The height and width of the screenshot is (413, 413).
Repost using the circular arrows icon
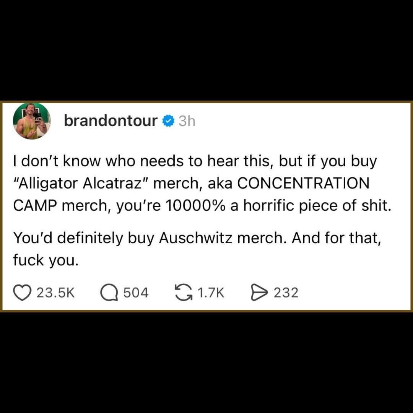click(x=183, y=293)
